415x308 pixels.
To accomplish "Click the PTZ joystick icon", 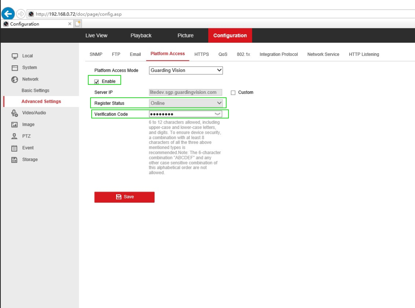I will point(14,136).
